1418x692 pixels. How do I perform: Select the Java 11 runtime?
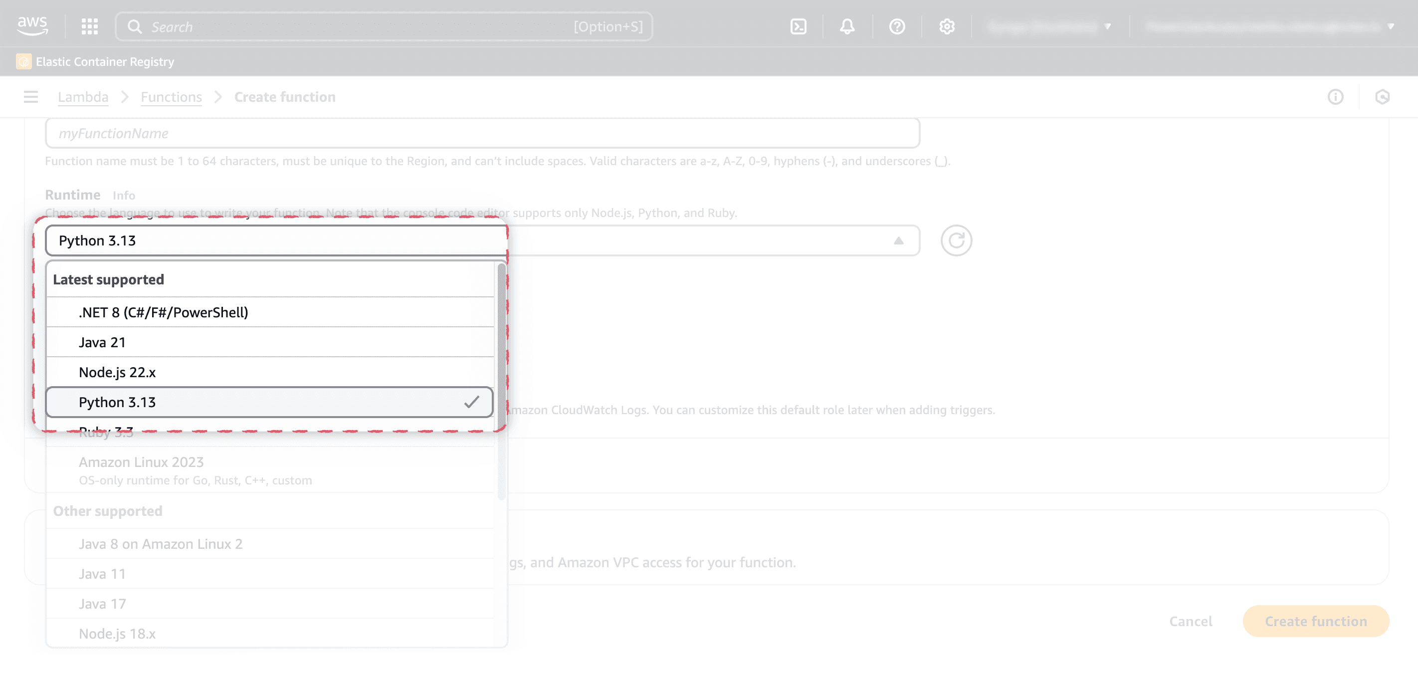click(x=270, y=574)
